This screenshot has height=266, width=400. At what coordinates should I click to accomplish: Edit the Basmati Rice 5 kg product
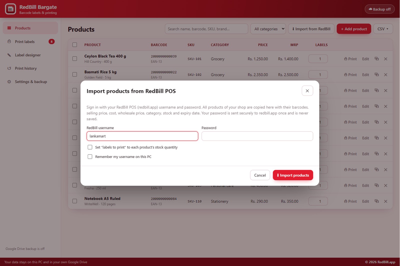click(365, 75)
